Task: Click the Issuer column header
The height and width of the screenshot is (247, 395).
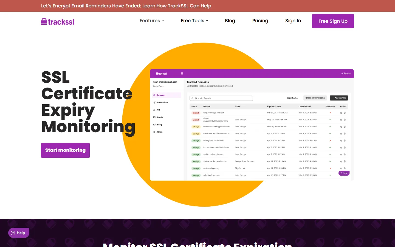Action: [238, 106]
